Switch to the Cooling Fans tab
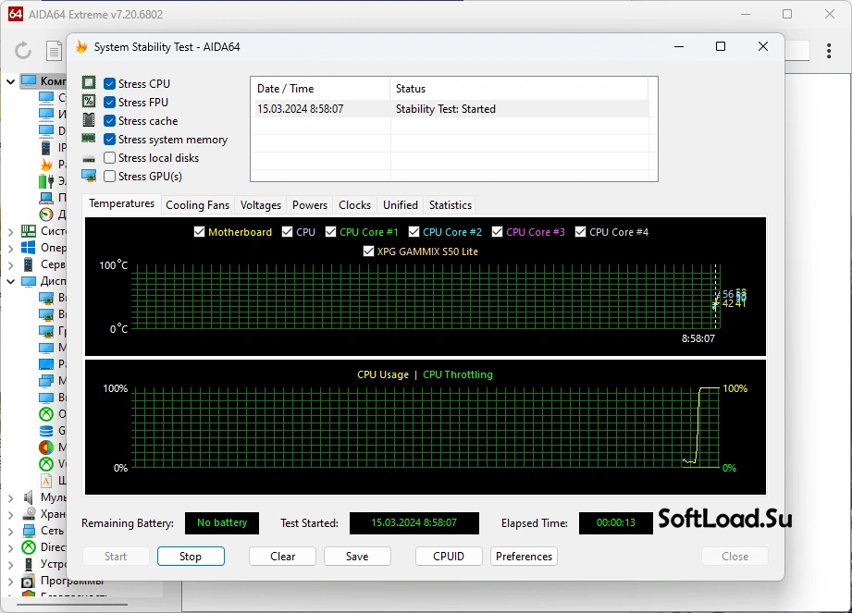 [x=197, y=204]
